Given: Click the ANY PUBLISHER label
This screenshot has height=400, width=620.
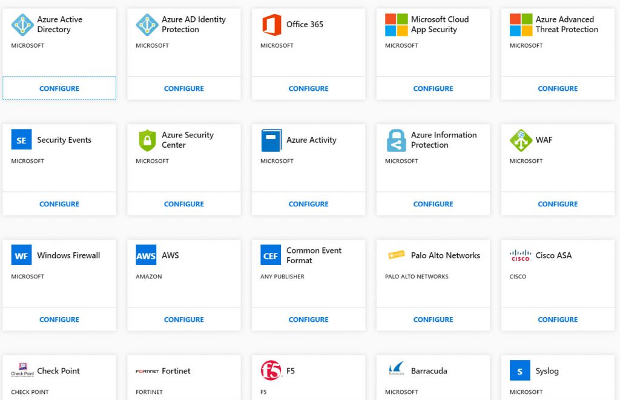Looking at the screenshot, I should click(282, 277).
